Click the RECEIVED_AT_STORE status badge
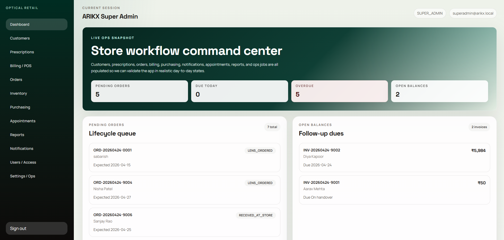The height and width of the screenshot is (240, 504). pos(255,215)
